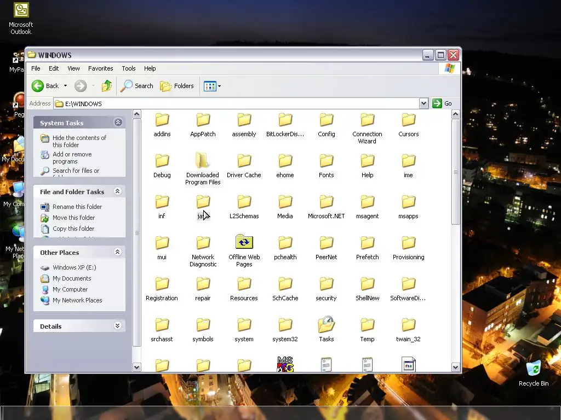Collapse the Other Places panel

pyautogui.click(x=117, y=252)
